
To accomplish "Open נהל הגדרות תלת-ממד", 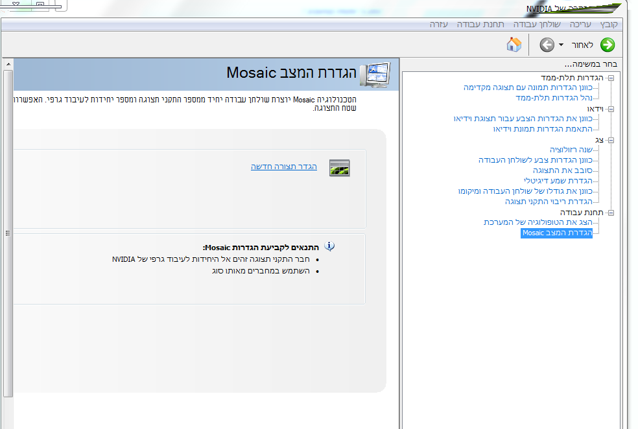I will pyautogui.click(x=554, y=98).
